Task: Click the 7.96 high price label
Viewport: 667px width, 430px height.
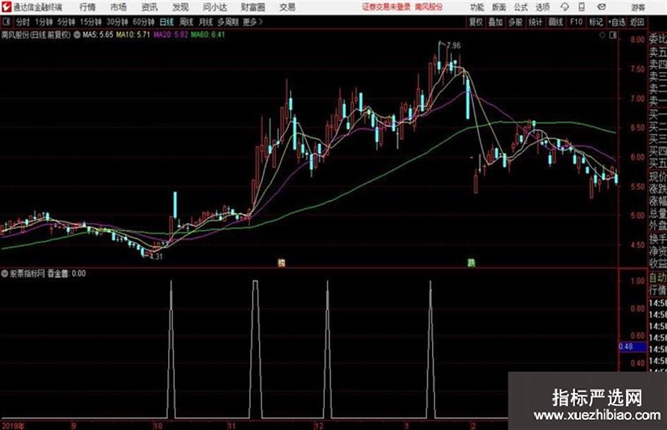Action: (x=454, y=46)
